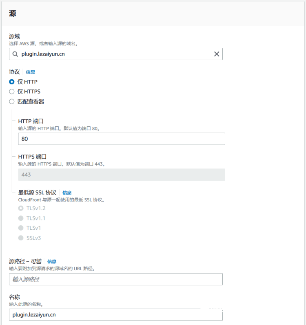The height and width of the screenshot is (325, 306).
Task: Choose the 匹配查看器 protocol option
Action: pos(12,101)
